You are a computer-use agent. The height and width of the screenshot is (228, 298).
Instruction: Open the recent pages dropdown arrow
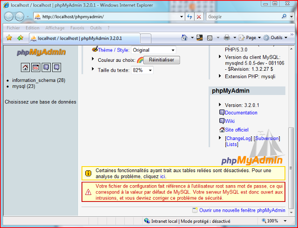[27, 17]
